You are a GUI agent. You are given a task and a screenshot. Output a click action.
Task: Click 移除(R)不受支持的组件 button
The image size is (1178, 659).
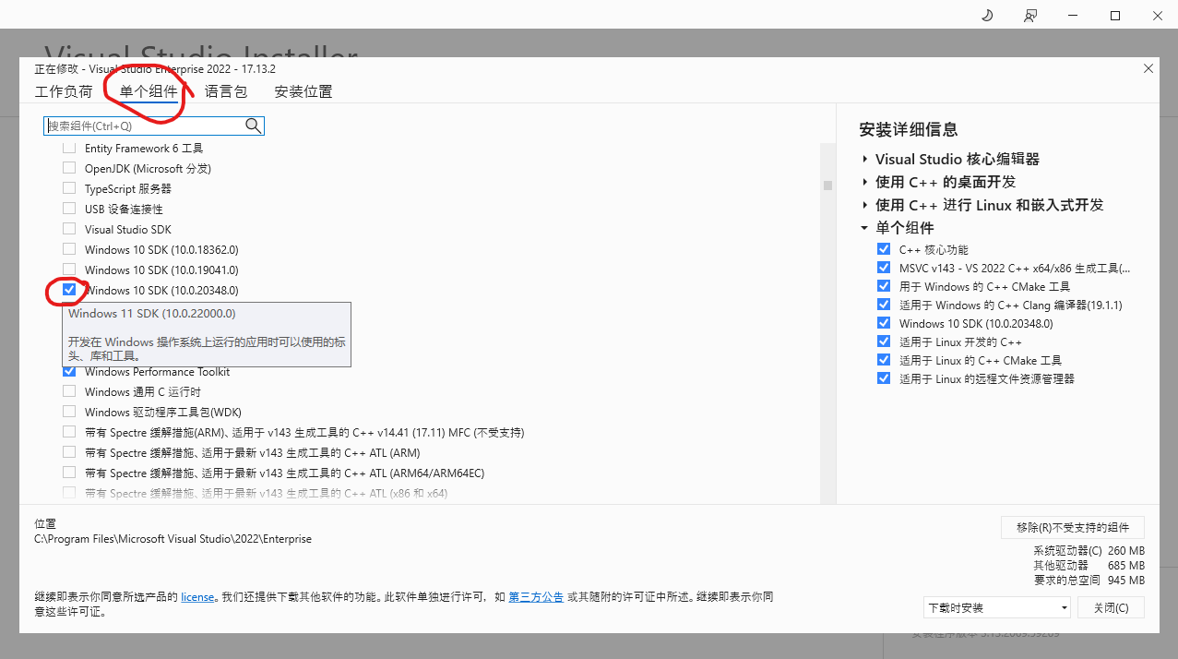coord(1073,527)
